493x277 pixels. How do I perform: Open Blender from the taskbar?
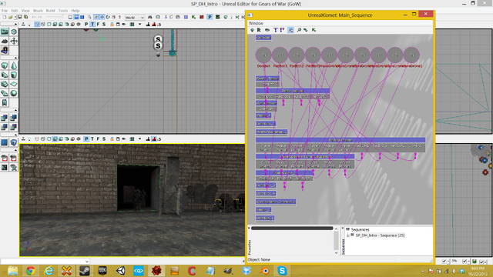pos(264,271)
